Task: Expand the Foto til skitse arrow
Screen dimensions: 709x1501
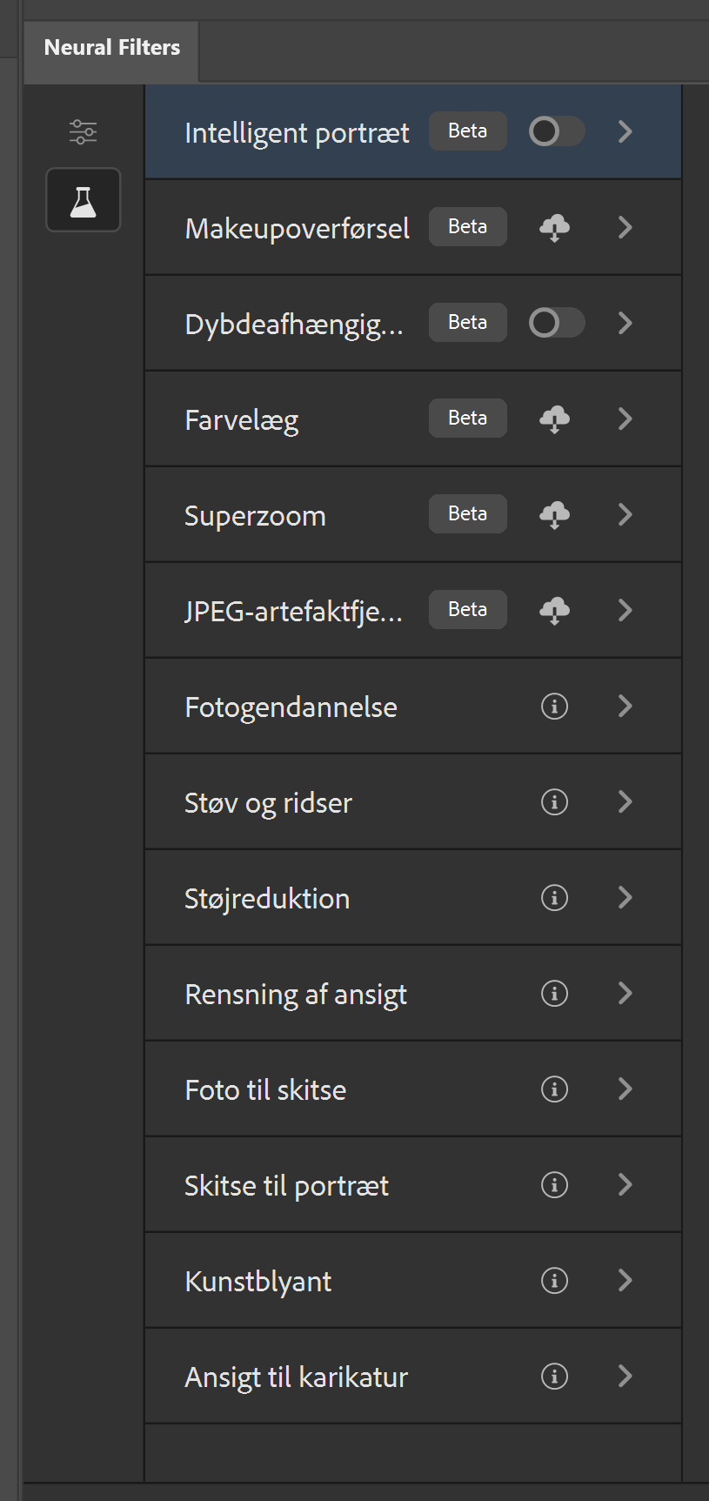Action: 625,1089
